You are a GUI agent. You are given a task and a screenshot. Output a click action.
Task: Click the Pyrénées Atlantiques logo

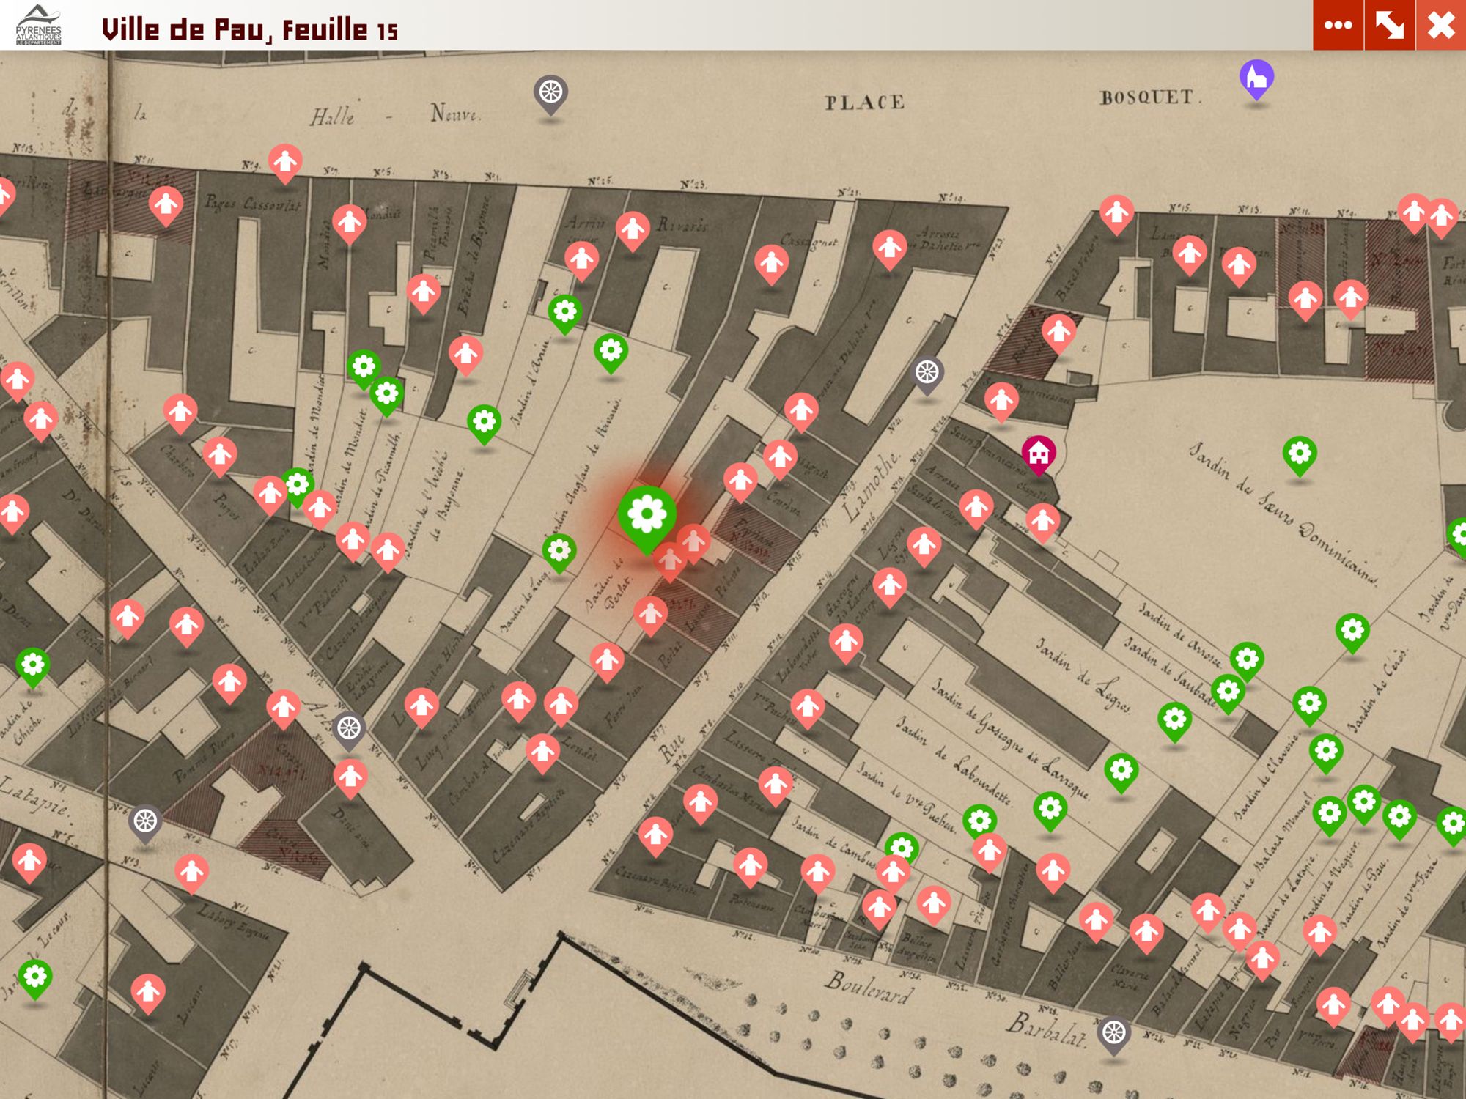pos(39,25)
